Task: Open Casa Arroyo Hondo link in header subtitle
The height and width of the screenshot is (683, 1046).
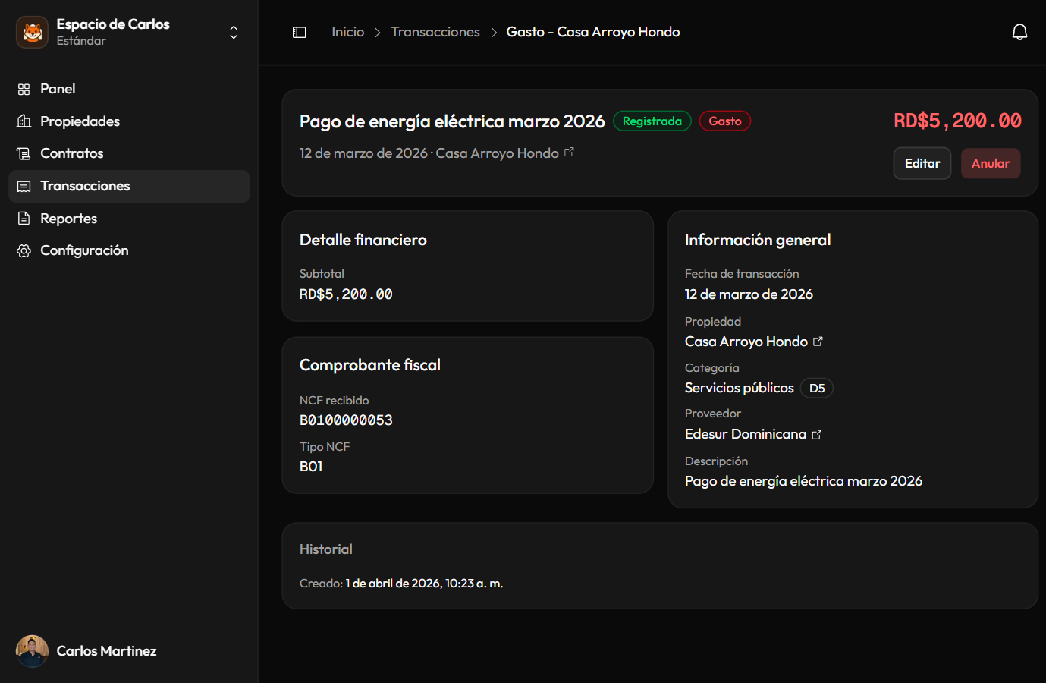Action: coord(497,153)
